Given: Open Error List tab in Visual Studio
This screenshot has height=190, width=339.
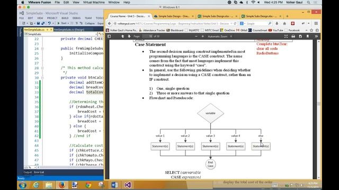Looking at the screenshot, I should [39, 172].
